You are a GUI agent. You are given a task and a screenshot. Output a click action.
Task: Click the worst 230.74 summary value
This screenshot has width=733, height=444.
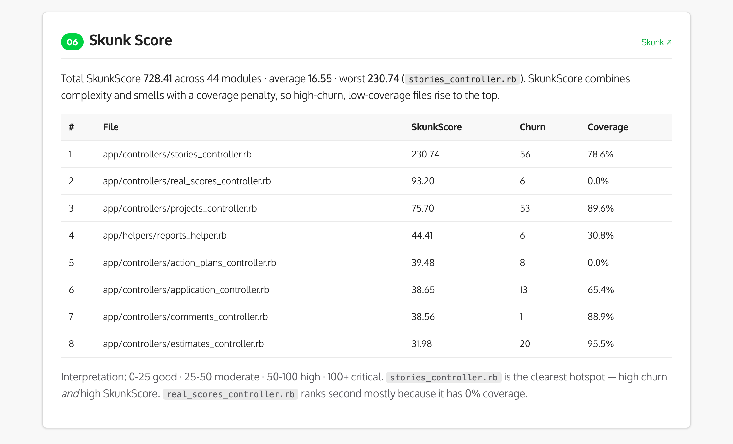point(383,79)
